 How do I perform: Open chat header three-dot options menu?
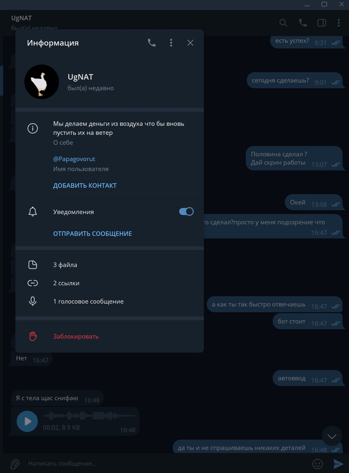339,23
